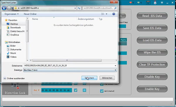Click Neuer Ordner to create a folder
Viewport: 176px width, 107px height.
click(x=30, y=14)
